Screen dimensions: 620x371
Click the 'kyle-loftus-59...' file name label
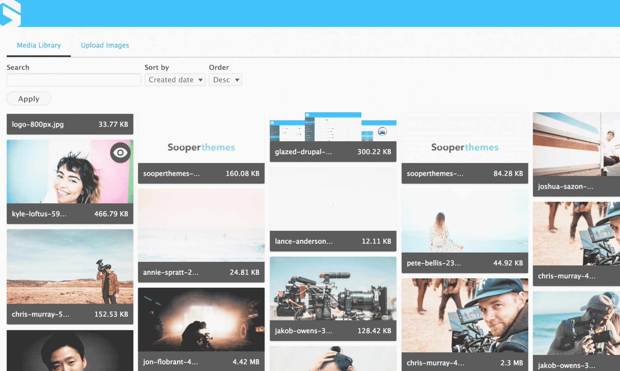click(x=39, y=214)
